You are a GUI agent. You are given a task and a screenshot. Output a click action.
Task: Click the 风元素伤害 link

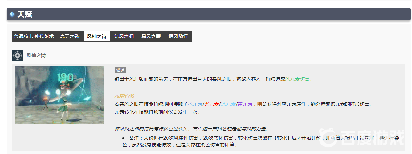[297, 79]
